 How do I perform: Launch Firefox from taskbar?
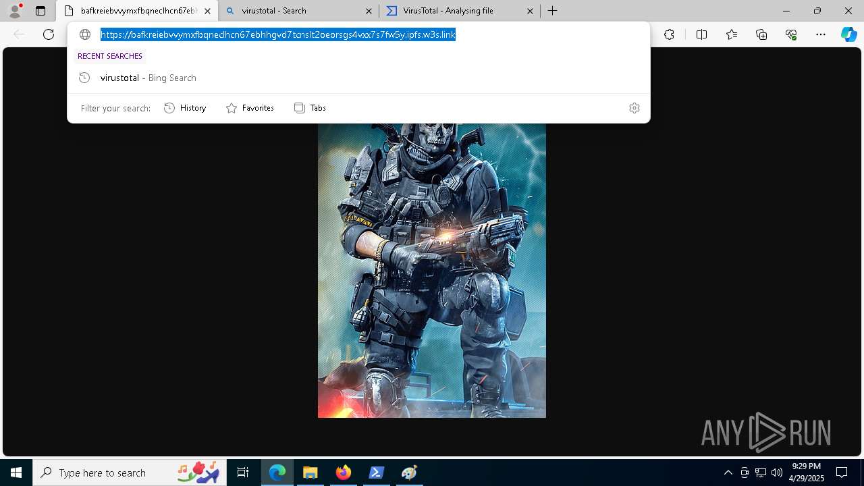pos(344,473)
